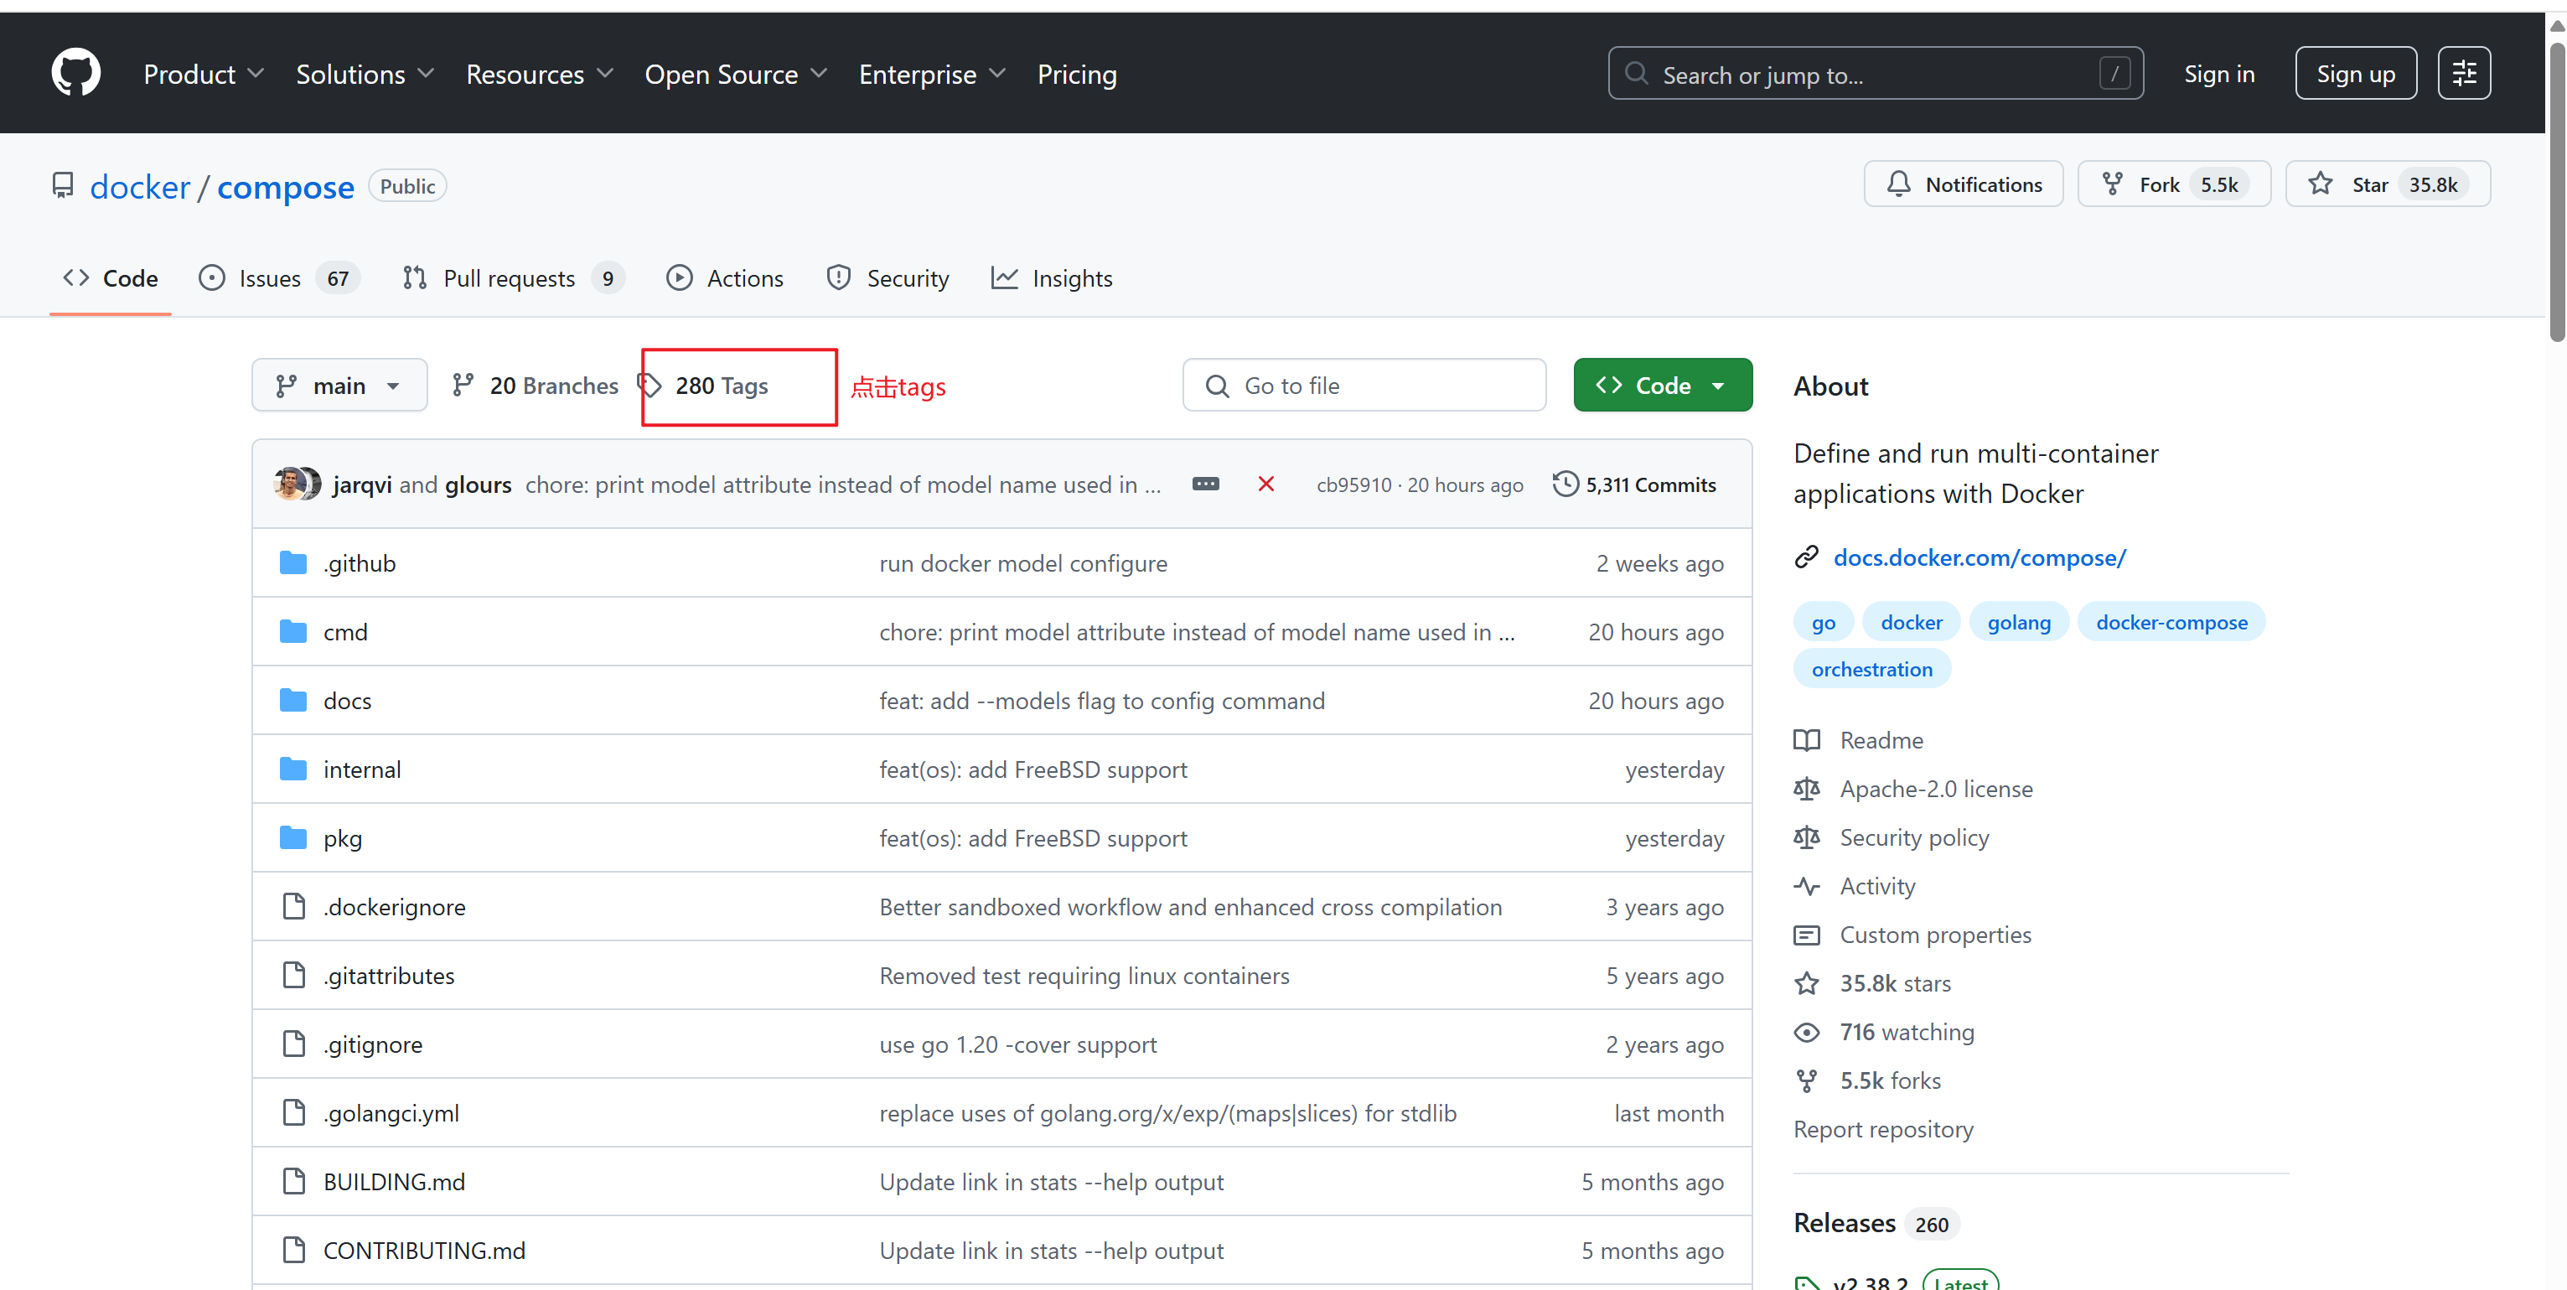Click the Search or jump to field
The height and width of the screenshot is (1290, 2567).
click(x=1876, y=74)
